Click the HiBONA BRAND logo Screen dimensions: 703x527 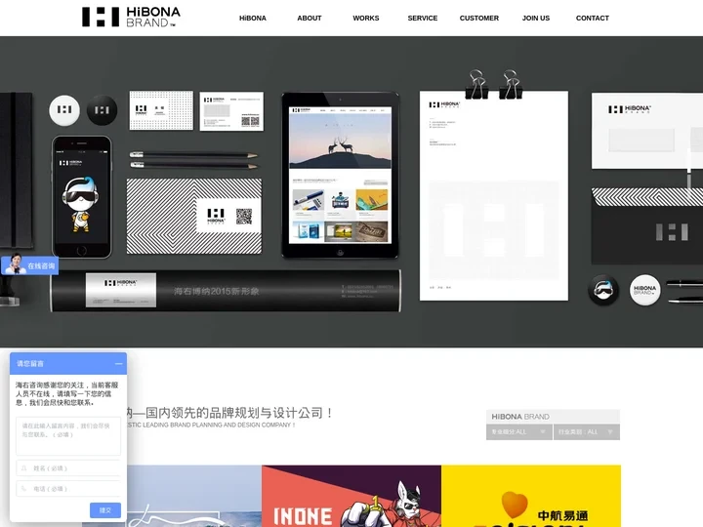pyautogui.click(x=131, y=17)
